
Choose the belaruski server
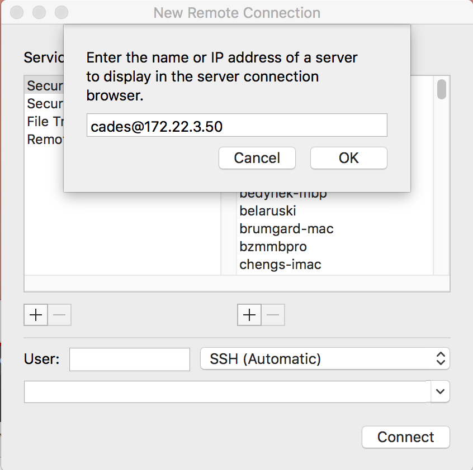[268, 211]
